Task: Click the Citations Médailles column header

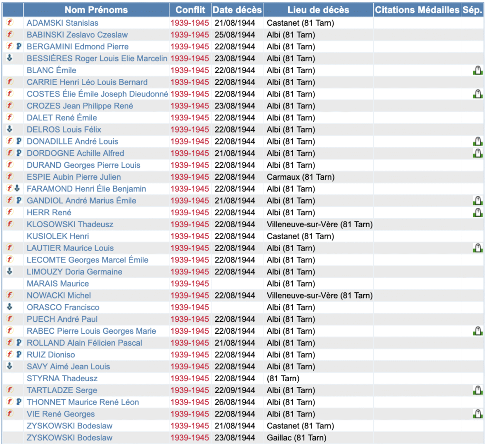Action: point(417,10)
